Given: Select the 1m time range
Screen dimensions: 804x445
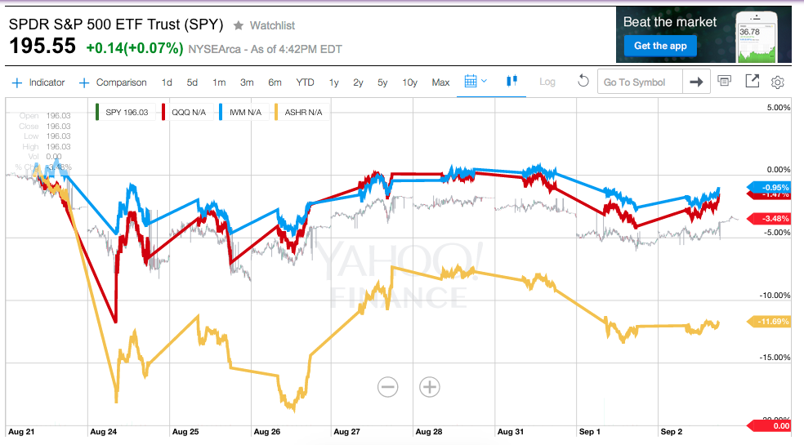Looking at the screenshot, I should tap(220, 82).
